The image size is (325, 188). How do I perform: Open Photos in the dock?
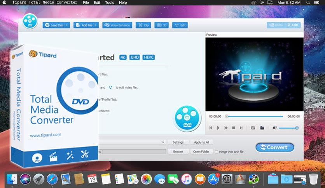coord(146,179)
